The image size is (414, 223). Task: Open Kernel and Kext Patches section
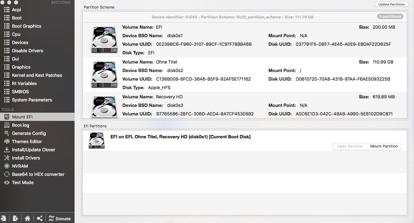point(37,75)
